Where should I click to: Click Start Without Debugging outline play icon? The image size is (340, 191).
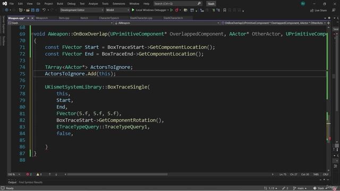coord(171,10)
